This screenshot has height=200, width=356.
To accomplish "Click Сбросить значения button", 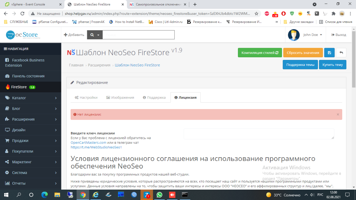I will point(303,53).
